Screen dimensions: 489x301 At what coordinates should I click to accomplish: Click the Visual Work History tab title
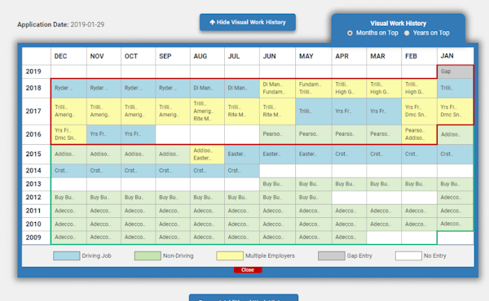[x=399, y=24]
